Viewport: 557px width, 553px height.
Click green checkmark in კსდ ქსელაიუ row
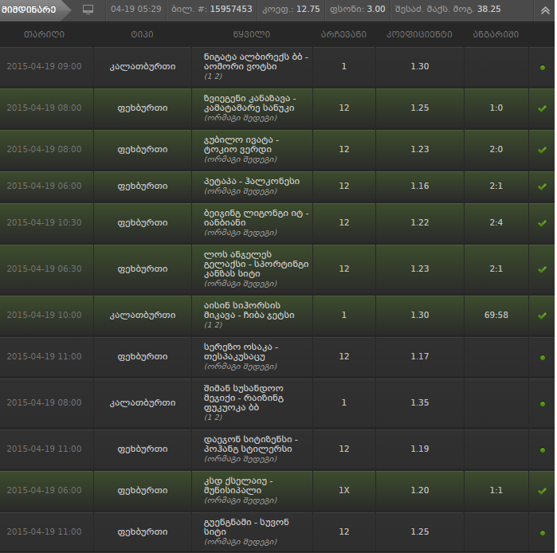pos(542,491)
